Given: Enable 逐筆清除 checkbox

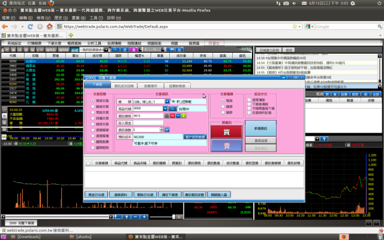Looking at the screenshot, I should coord(250,100).
